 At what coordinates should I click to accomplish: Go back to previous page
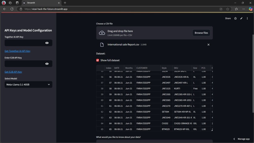[4, 9]
